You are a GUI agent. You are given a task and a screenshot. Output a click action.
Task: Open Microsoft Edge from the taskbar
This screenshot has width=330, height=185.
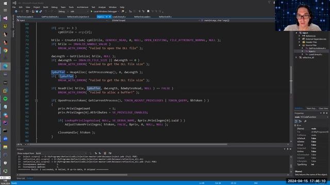click(6, 66)
